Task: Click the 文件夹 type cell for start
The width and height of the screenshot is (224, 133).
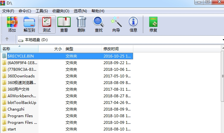Action: [71, 129]
